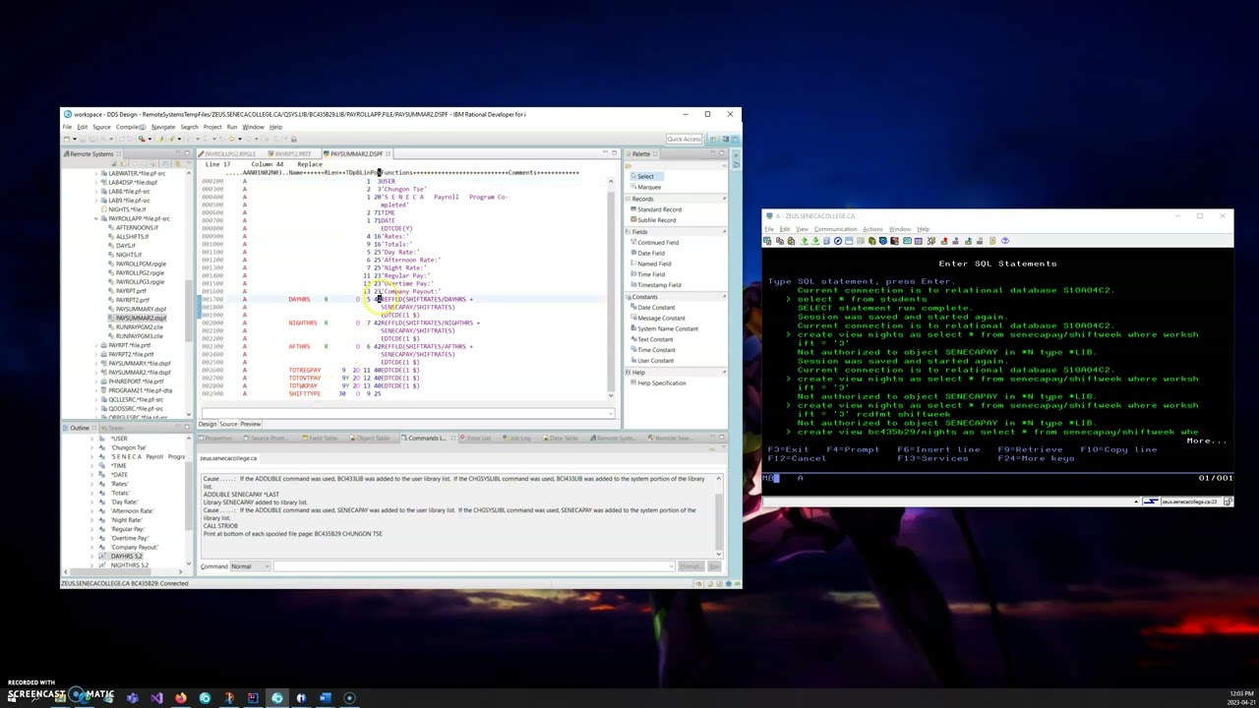Open the Actions menu in the terminal window

click(872, 229)
